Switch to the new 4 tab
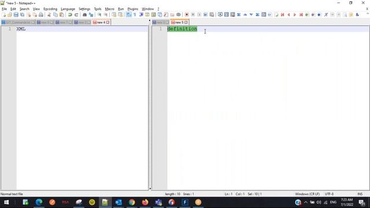 [x=101, y=22]
